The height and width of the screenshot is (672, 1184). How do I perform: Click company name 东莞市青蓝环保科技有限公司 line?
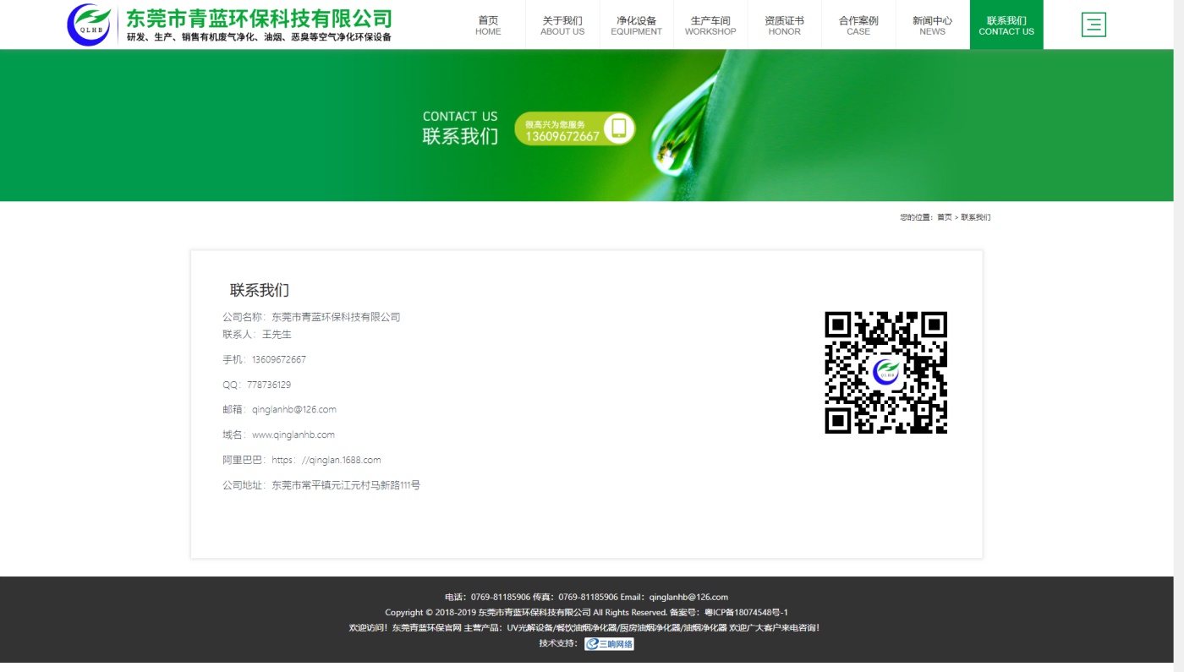311,317
